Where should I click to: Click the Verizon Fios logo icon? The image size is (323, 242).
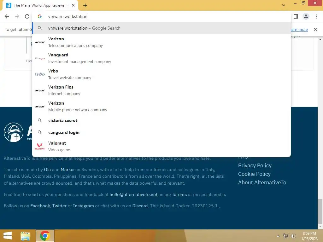pos(39,90)
